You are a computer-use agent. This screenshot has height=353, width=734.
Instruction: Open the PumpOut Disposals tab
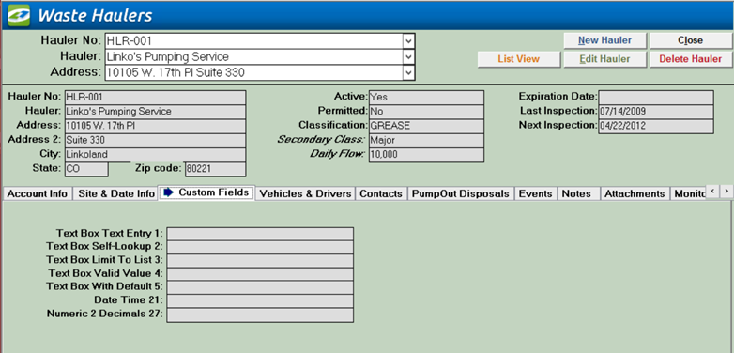[x=461, y=193]
